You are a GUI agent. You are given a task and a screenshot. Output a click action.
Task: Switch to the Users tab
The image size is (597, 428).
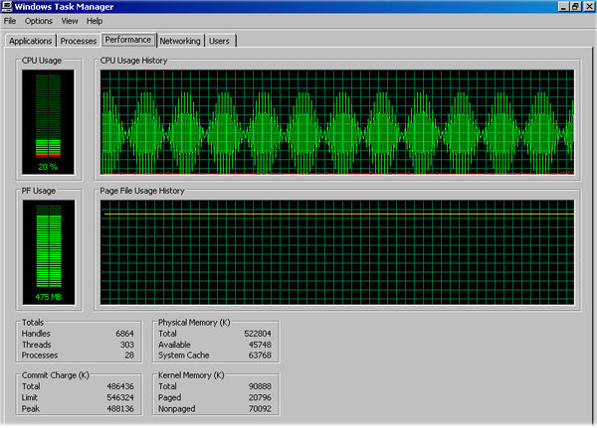[x=220, y=41]
